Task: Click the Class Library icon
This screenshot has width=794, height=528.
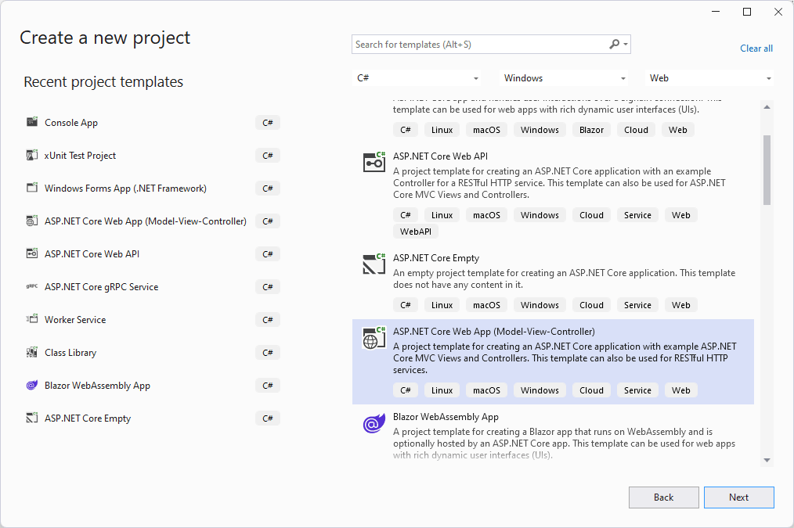Action: pos(32,352)
